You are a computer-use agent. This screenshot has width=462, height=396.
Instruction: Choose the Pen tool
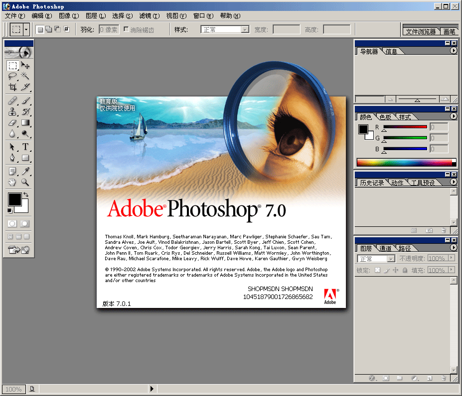pyautogui.click(x=12, y=158)
